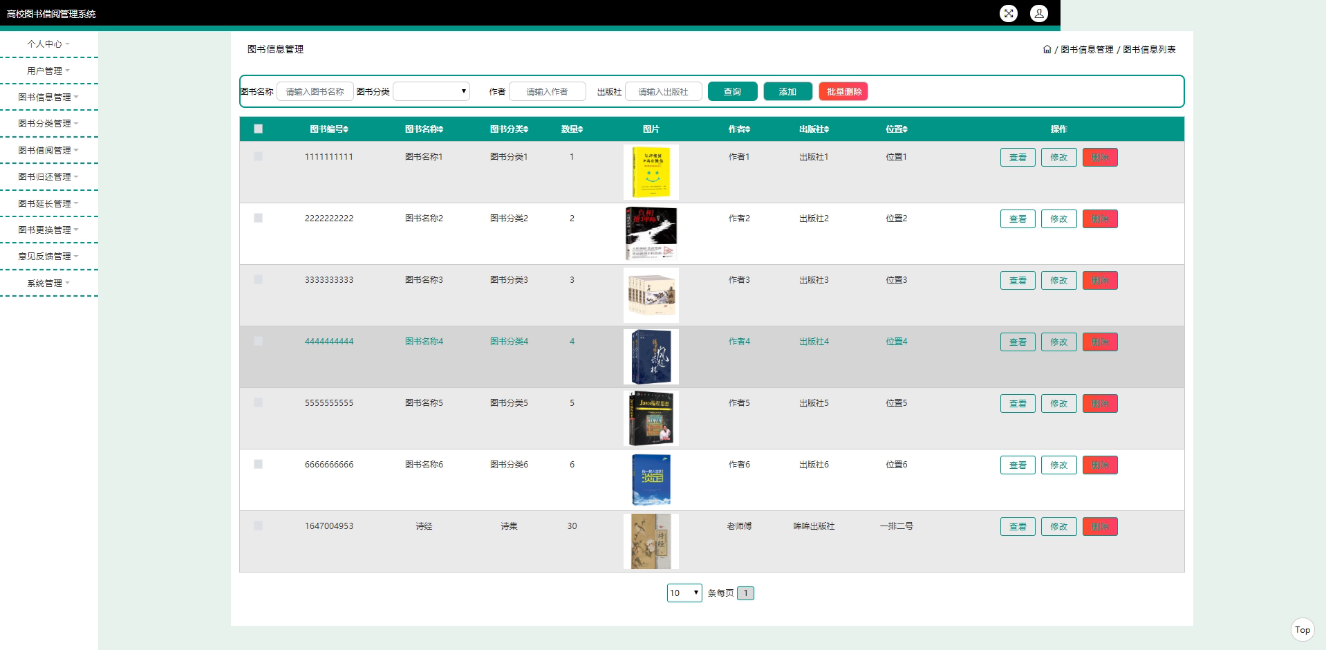Open the 图书名称6 blue book cover
Screen dimensions: 1326x650
click(x=651, y=480)
